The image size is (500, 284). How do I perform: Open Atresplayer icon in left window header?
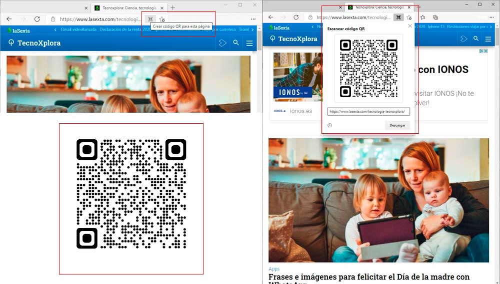[222, 43]
